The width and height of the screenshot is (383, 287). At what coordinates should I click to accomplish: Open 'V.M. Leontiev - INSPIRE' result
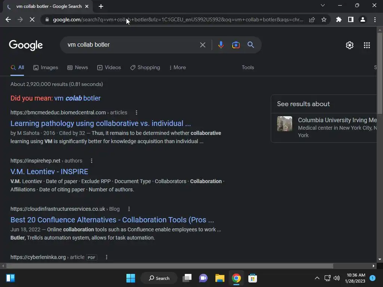pyautogui.click(x=49, y=172)
